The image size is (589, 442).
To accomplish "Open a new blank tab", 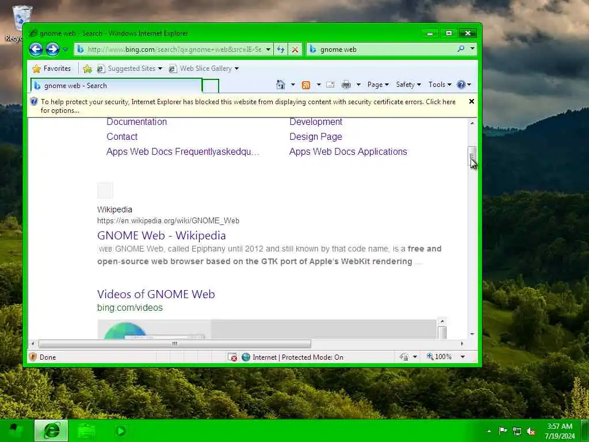I will [x=211, y=86].
